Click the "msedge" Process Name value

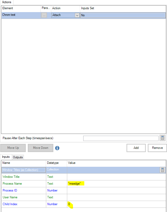click(x=75, y=184)
